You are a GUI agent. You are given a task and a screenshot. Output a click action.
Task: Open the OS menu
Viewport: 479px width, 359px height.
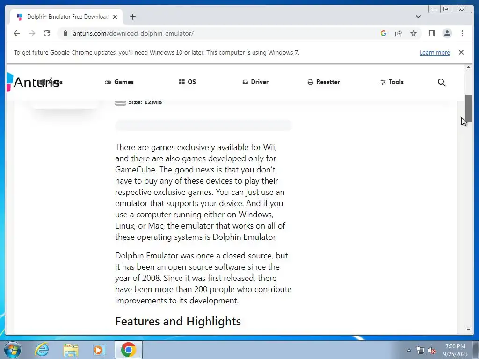(x=187, y=82)
